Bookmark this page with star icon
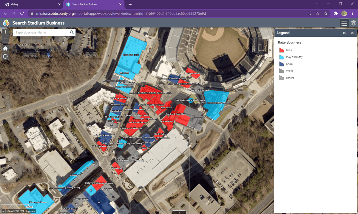 [x=326, y=13]
